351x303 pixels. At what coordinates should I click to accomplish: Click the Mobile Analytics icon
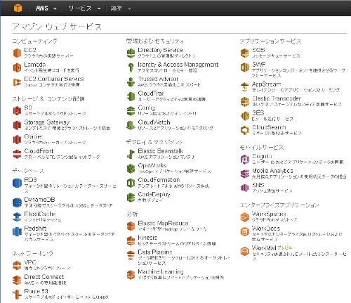pyautogui.click(x=245, y=174)
